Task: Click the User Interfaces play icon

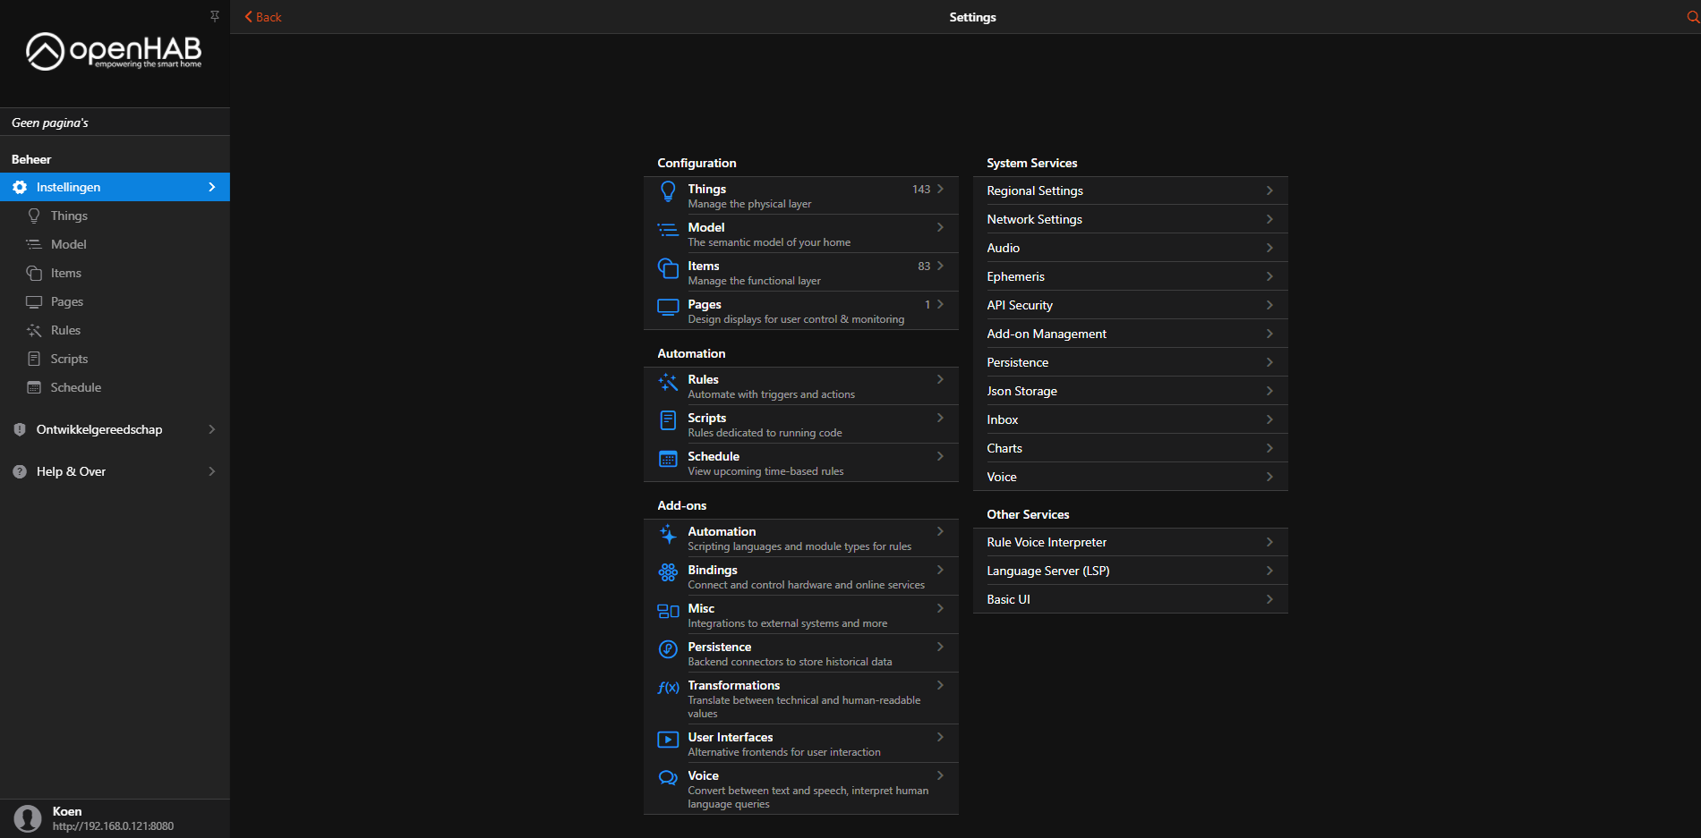Action: [668, 740]
